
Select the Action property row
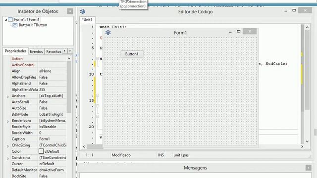point(39,59)
